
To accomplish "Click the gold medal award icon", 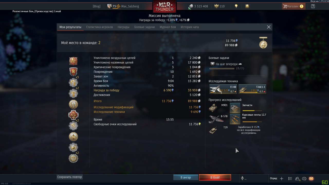I will 263,43.
